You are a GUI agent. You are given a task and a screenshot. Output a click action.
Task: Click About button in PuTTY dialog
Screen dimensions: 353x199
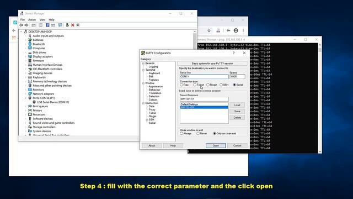[152, 146]
